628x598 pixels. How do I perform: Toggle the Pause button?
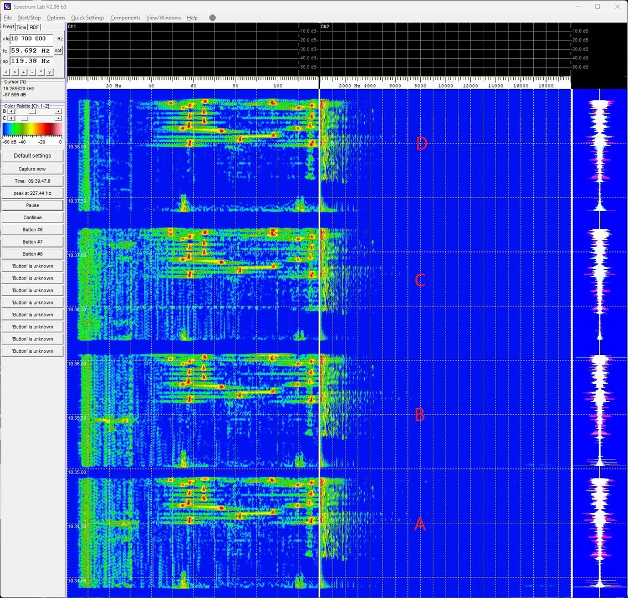tap(32, 205)
